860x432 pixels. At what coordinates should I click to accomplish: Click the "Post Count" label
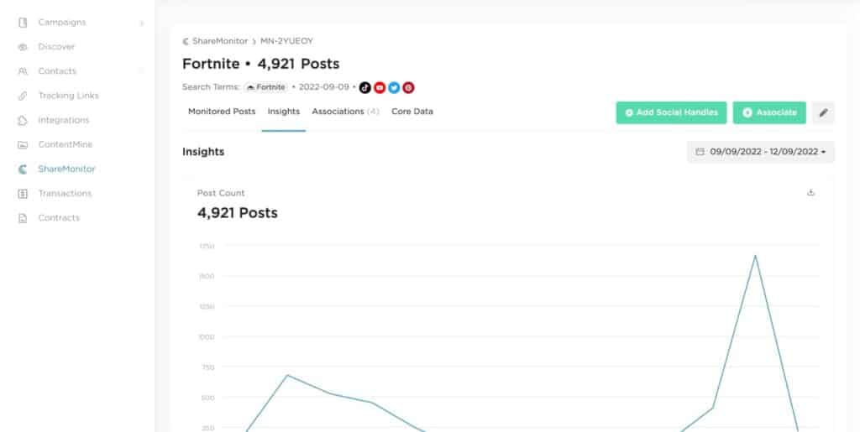tap(221, 193)
